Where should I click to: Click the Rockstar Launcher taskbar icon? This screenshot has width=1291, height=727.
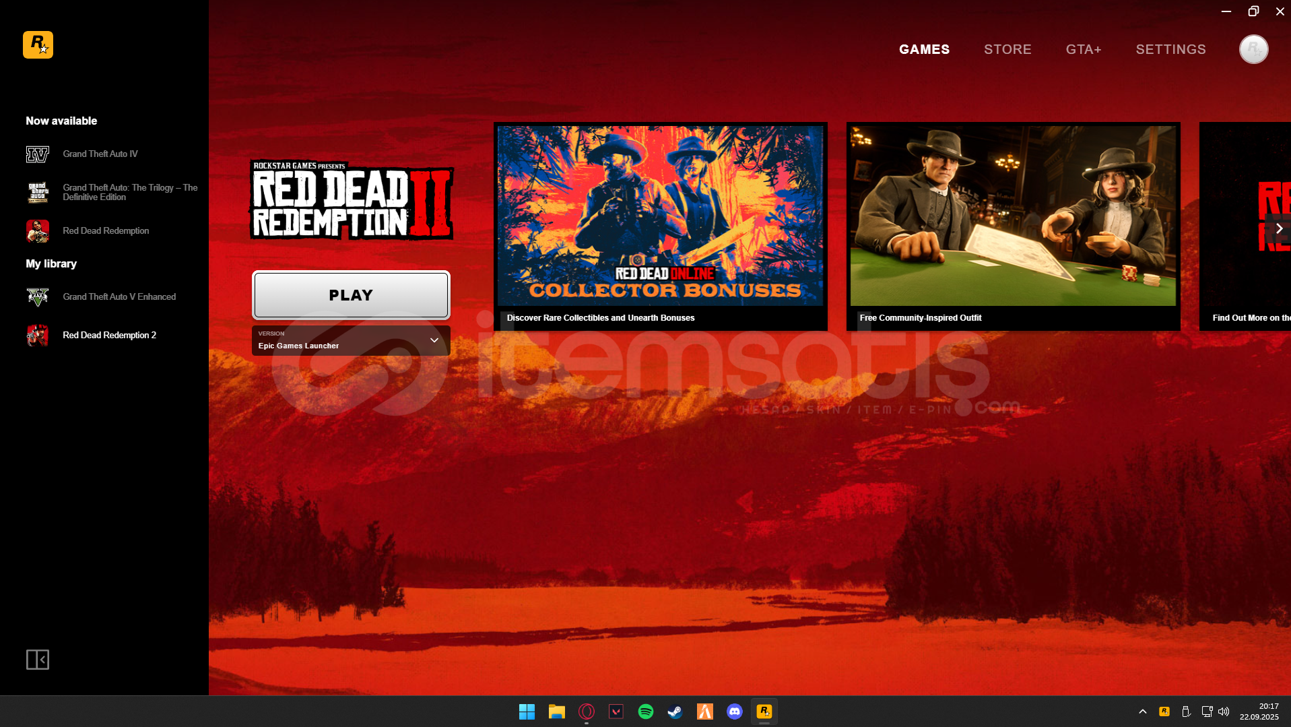click(764, 712)
